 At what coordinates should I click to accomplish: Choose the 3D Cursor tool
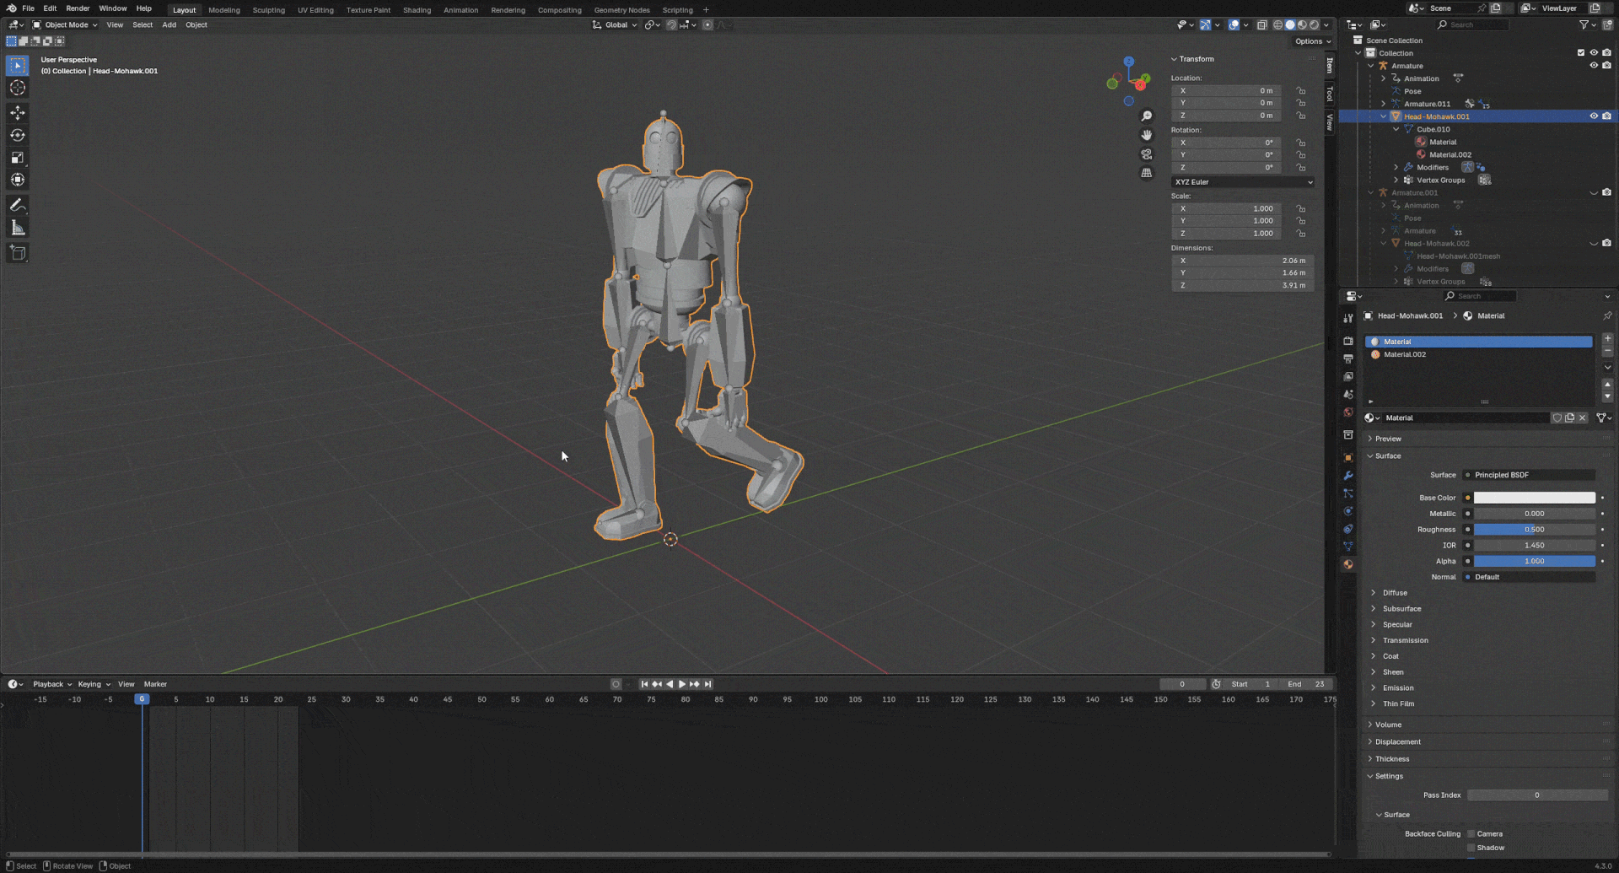(18, 88)
